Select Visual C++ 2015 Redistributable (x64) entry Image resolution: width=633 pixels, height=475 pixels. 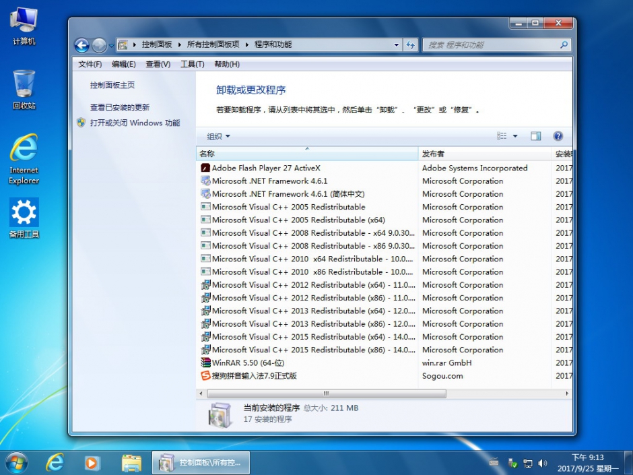coord(308,337)
